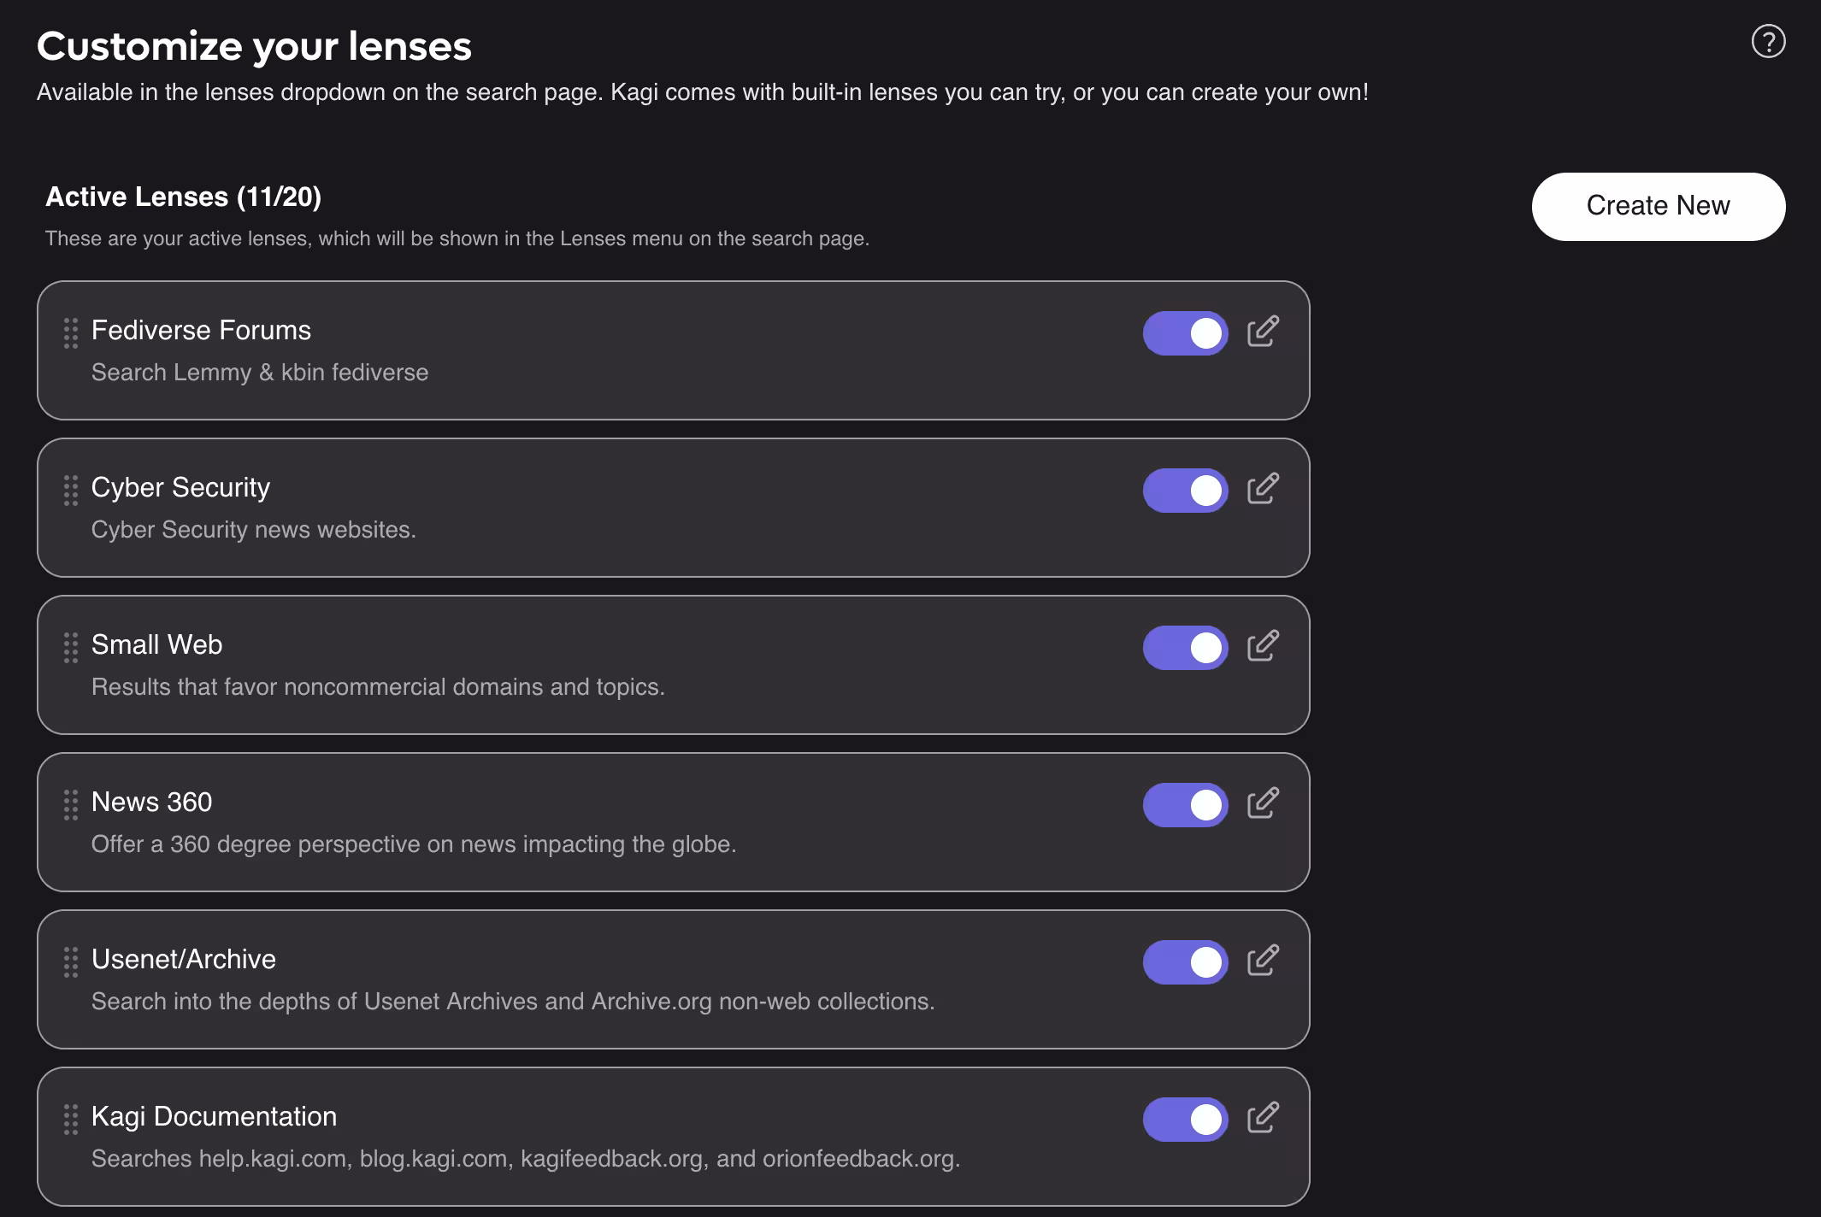Image resolution: width=1821 pixels, height=1217 pixels.
Task: Click the Usenet/Archive edit icon
Action: [x=1263, y=961]
